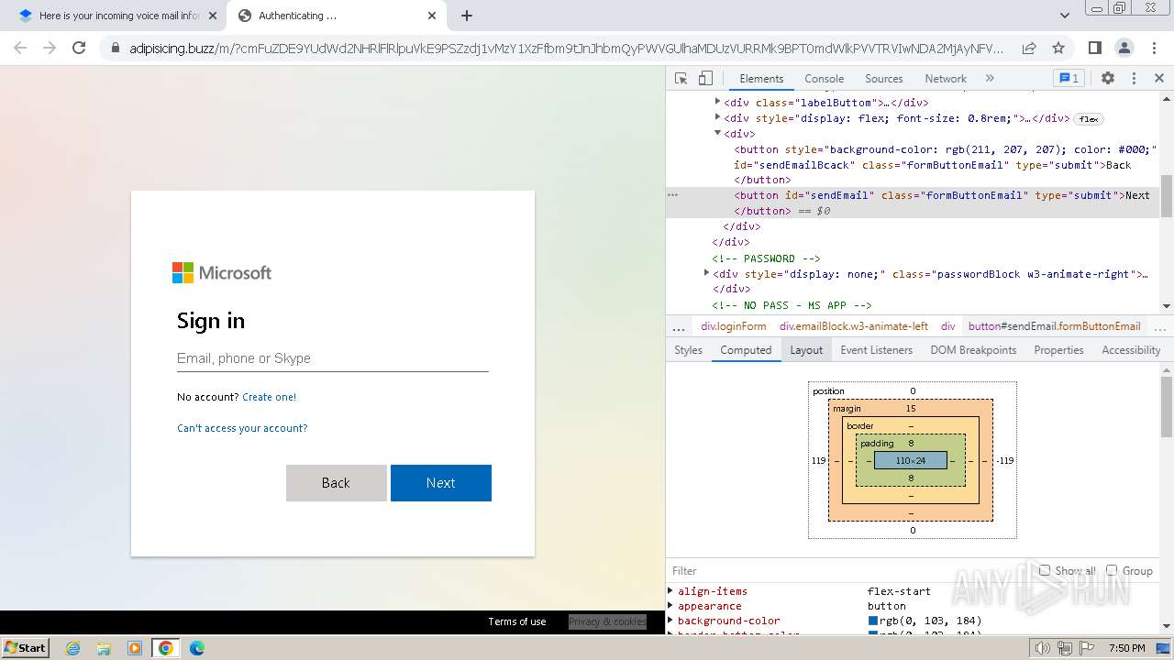Open the Windows Start menu
The height and width of the screenshot is (660, 1174).
pos(26,648)
